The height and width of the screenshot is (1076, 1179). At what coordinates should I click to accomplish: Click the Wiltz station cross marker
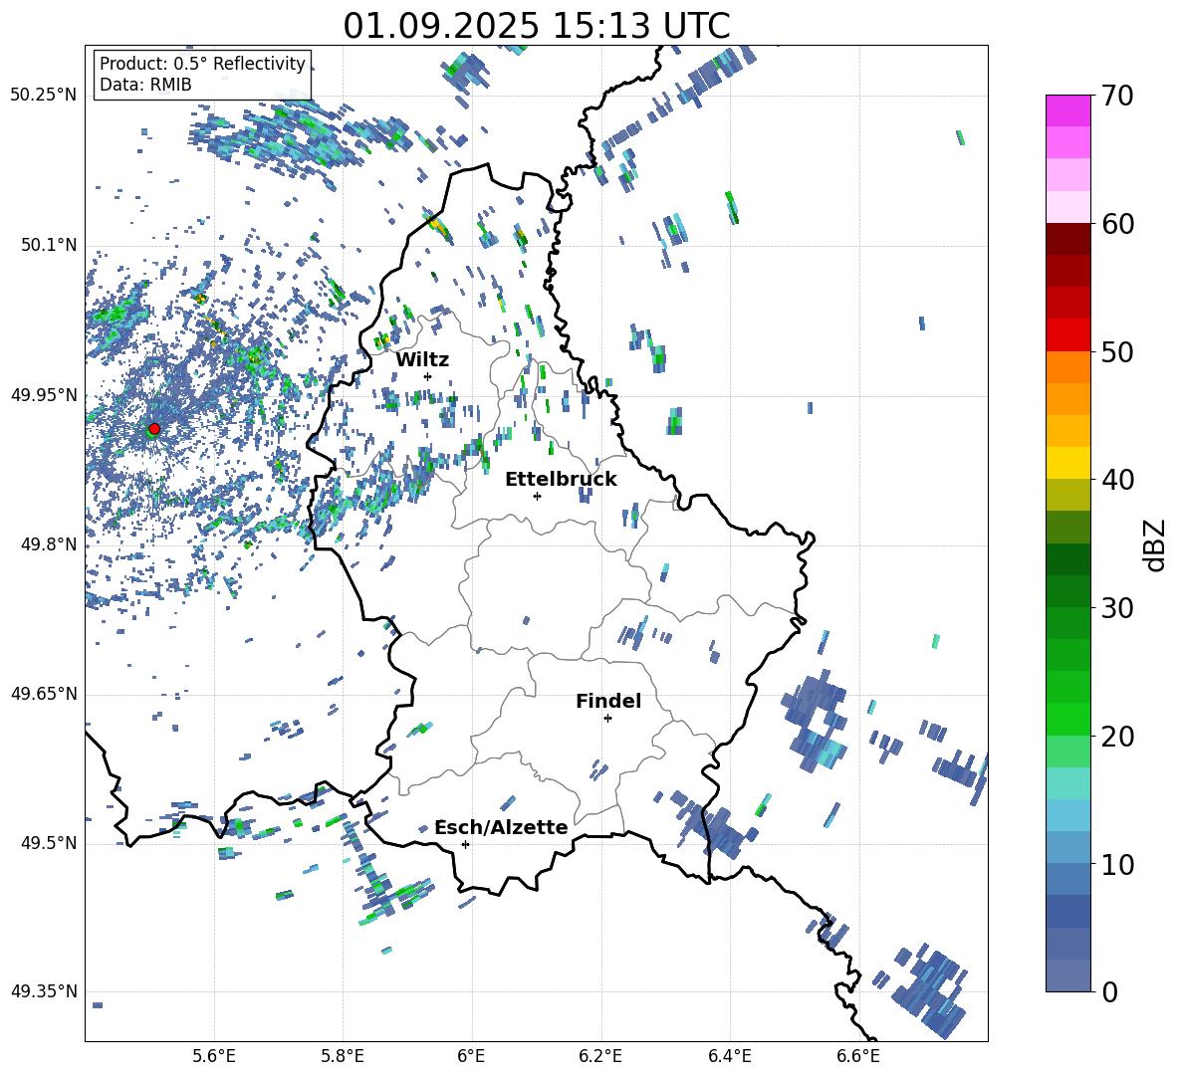pos(428,376)
